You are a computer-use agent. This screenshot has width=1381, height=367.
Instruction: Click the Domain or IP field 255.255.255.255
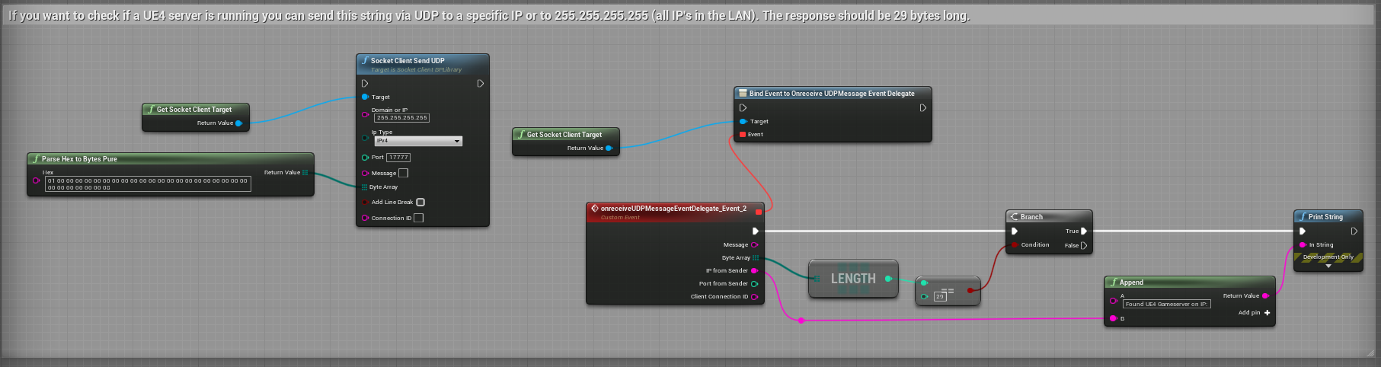401,118
